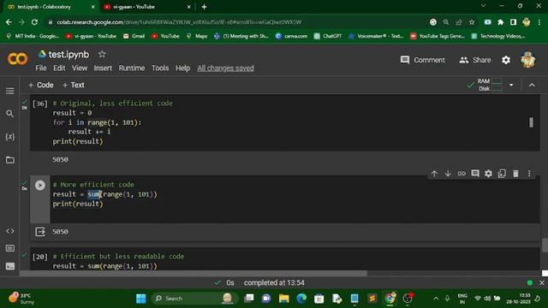Screen dimensions: 548x308
Task: Go back in browser history
Action: coord(9,22)
